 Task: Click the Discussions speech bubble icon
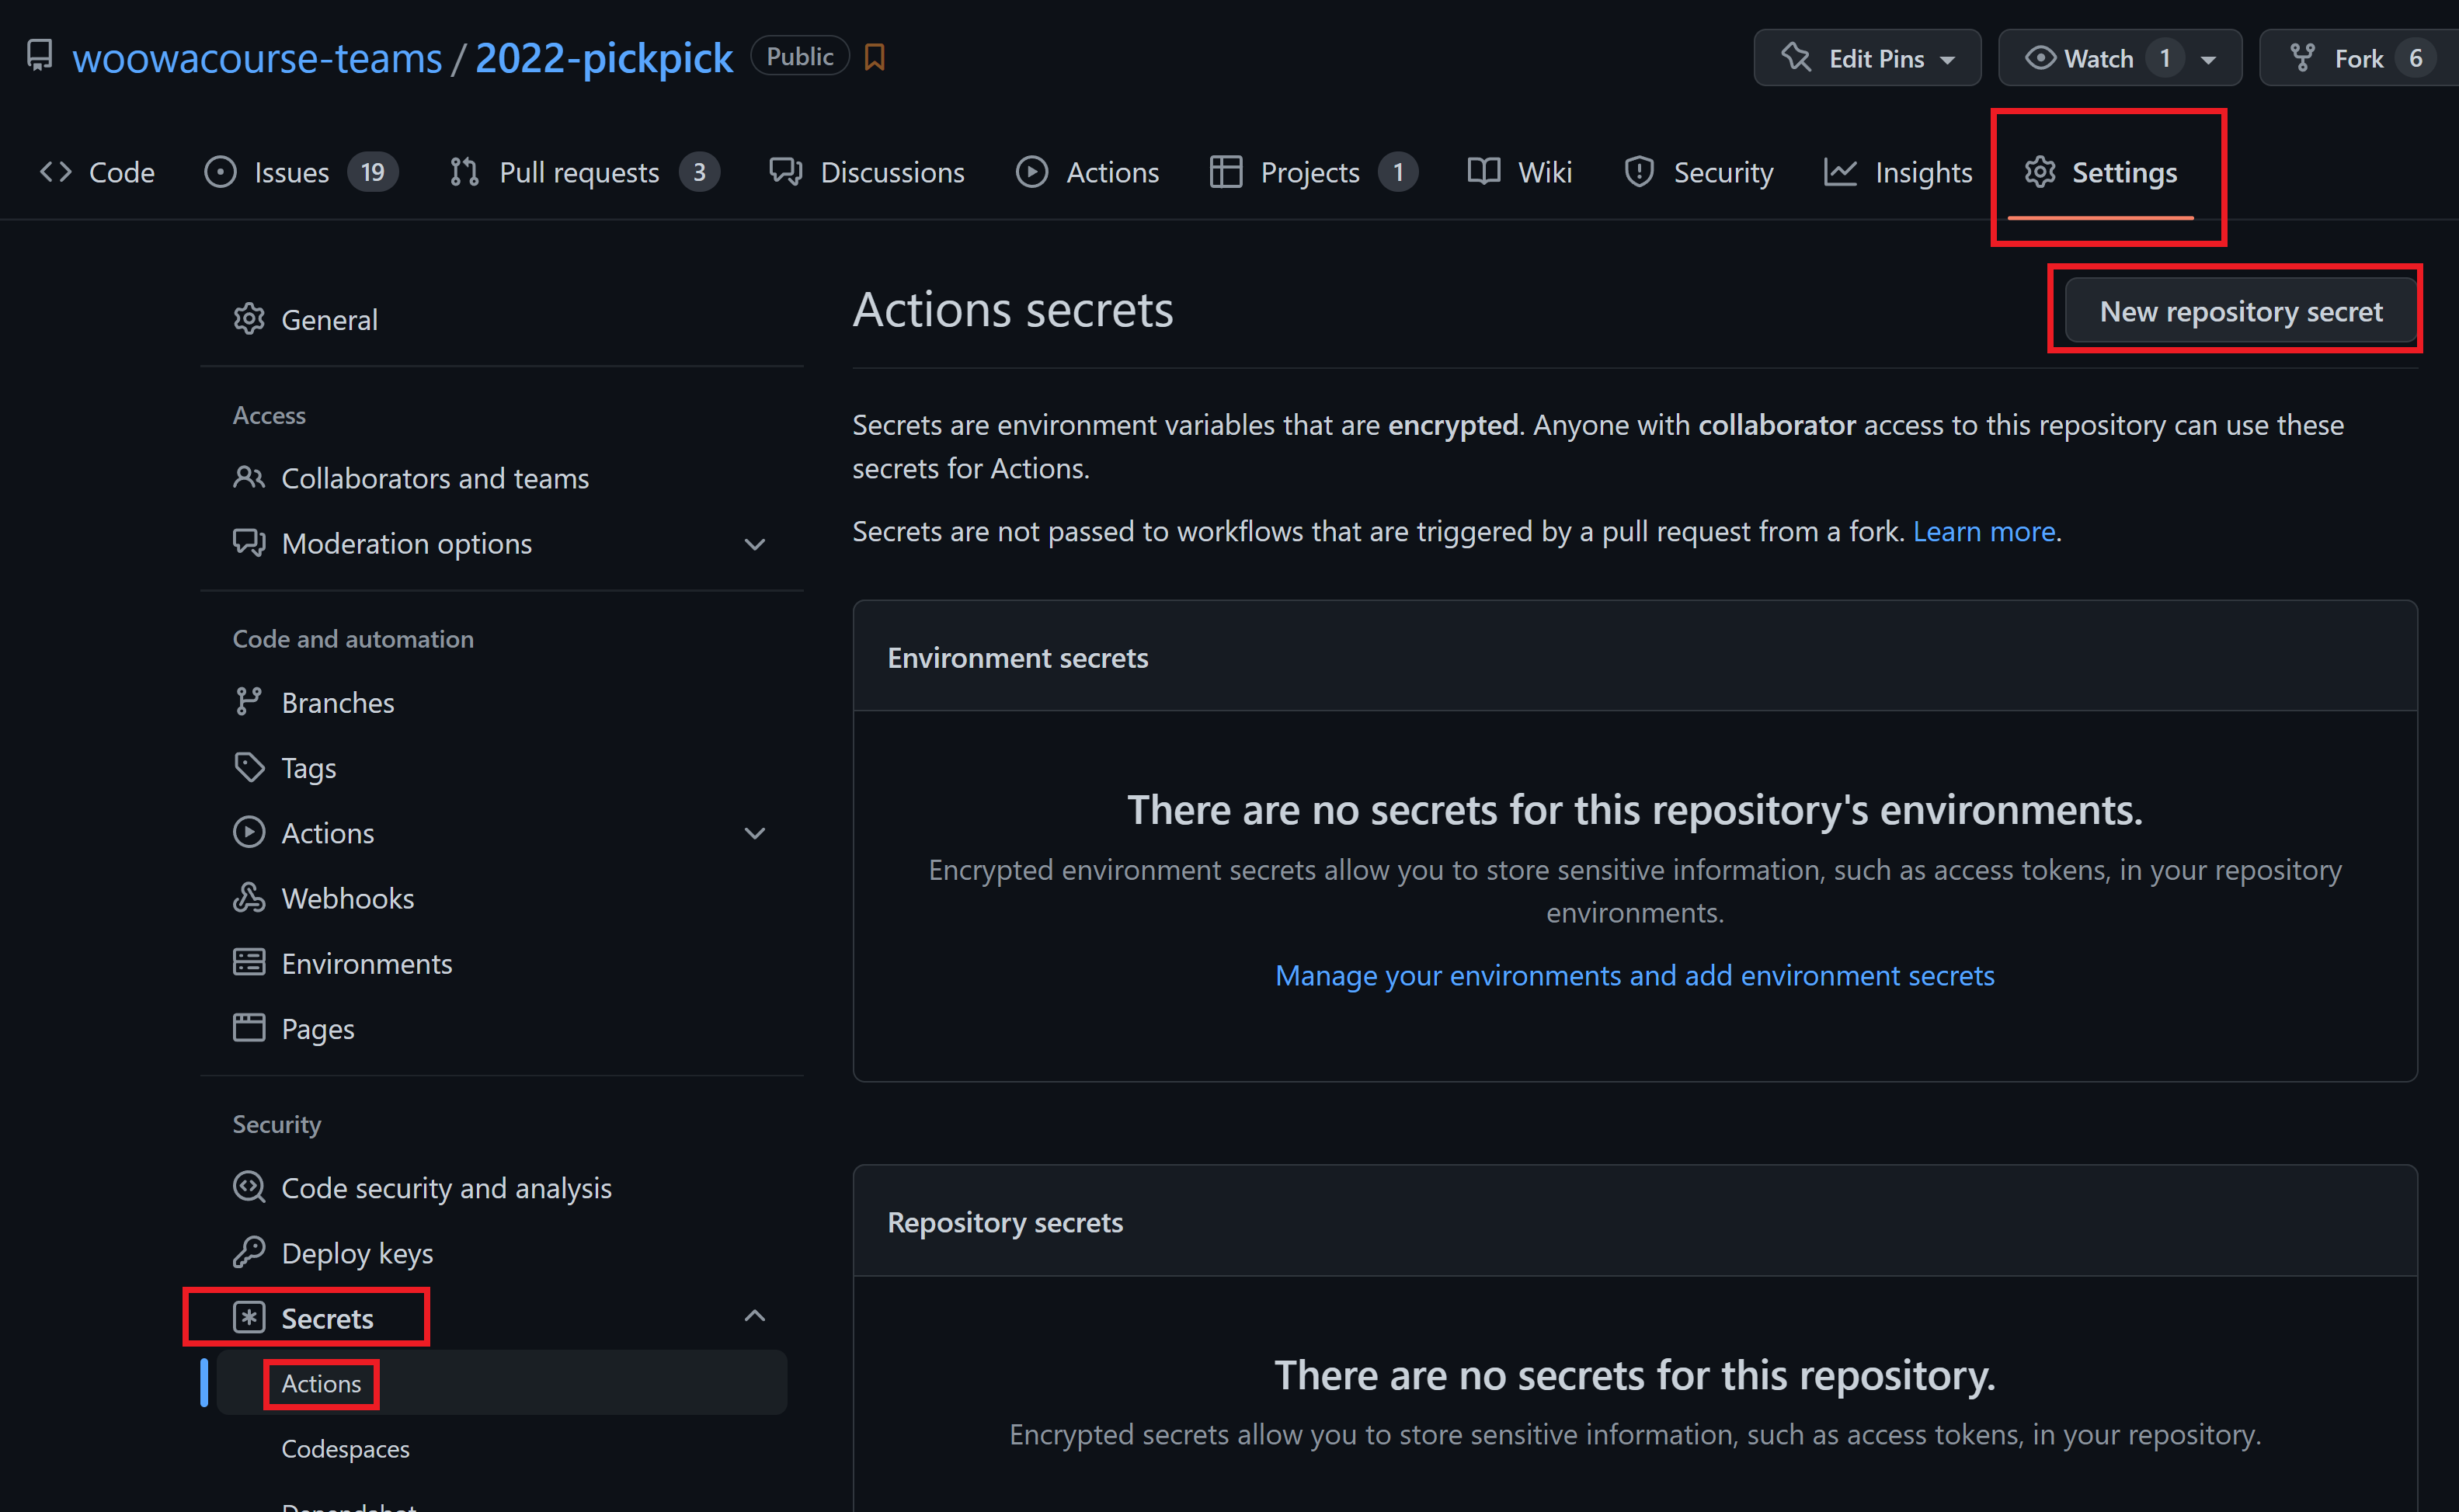(x=786, y=172)
